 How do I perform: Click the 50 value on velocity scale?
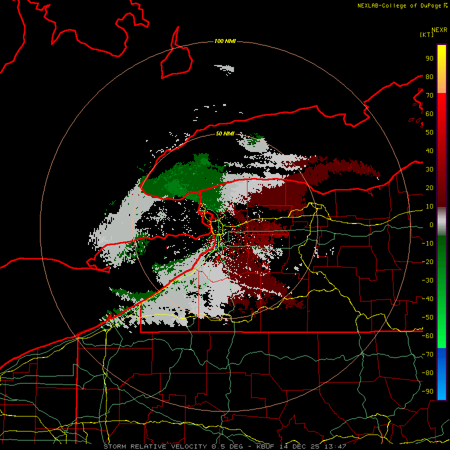click(429, 132)
